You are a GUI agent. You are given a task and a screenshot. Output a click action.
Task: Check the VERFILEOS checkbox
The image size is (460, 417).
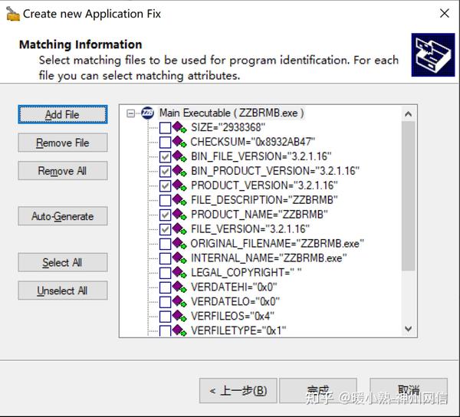pyautogui.click(x=165, y=317)
